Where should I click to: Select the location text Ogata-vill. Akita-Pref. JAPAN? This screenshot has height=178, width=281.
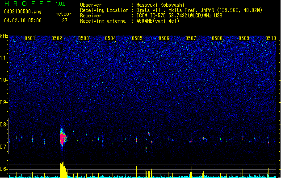coord(175,10)
